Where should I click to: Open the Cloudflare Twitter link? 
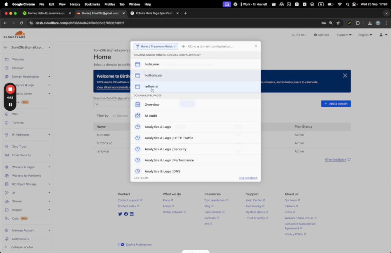point(120,214)
